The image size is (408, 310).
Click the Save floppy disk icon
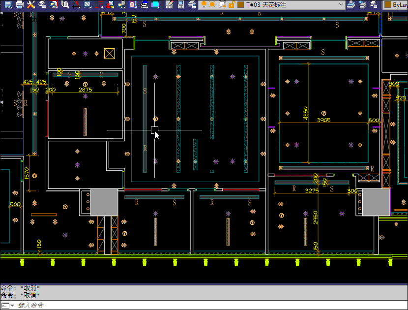pyautogui.click(x=8, y=5)
